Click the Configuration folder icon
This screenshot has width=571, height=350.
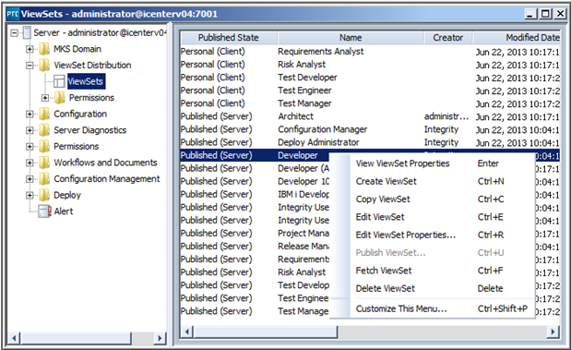point(44,114)
